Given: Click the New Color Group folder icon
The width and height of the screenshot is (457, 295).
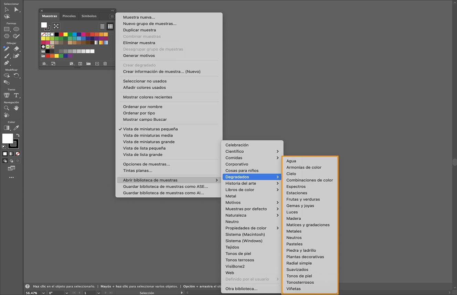Looking at the screenshot, I should (x=88, y=64).
